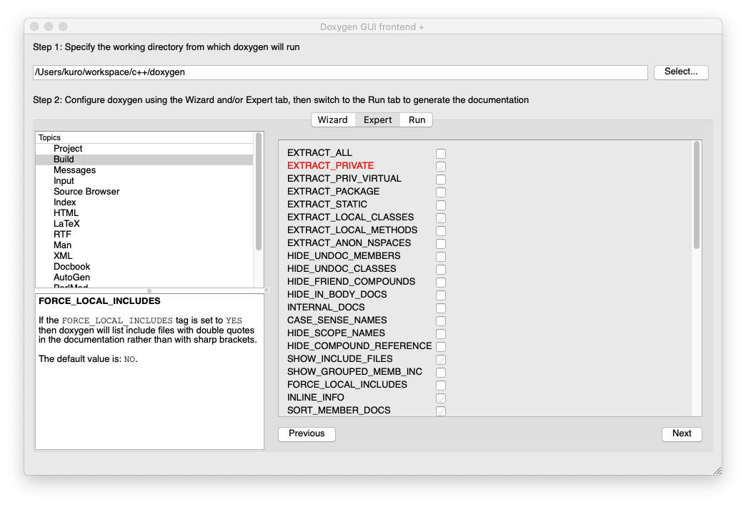Click the FORCE_LOCAL_INCLUDES option label
This screenshot has height=505, width=746.
point(347,384)
